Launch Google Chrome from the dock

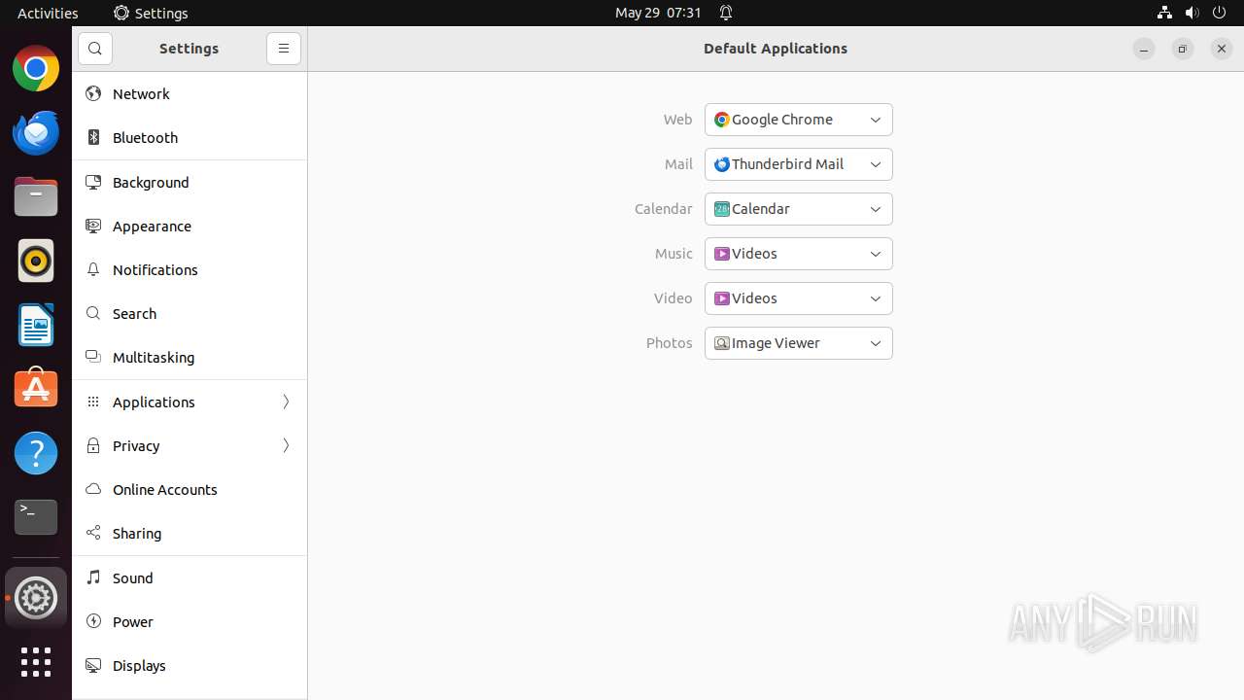click(36, 69)
